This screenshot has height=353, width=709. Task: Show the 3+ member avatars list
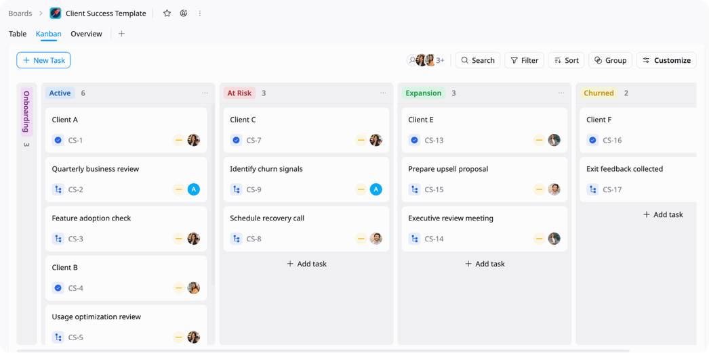pyautogui.click(x=440, y=60)
